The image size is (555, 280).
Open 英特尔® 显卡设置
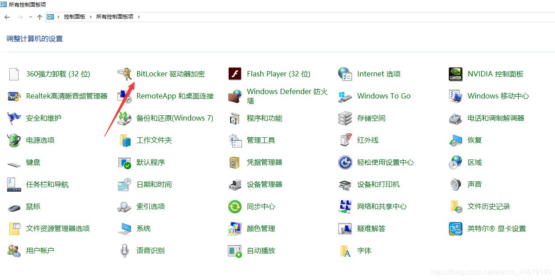coord(496,228)
